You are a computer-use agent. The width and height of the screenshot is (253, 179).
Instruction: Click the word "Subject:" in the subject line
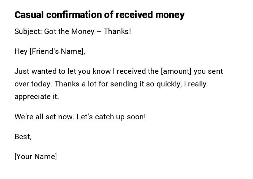click(x=28, y=31)
